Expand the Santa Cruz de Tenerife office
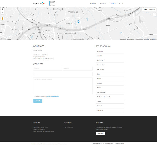 110,97
